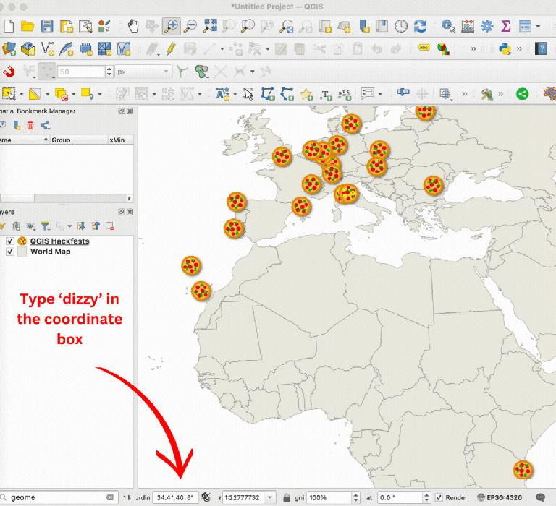Click the Add Marker Annotation star icon
Screen dimensions: 556x506
tap(306, 94)
